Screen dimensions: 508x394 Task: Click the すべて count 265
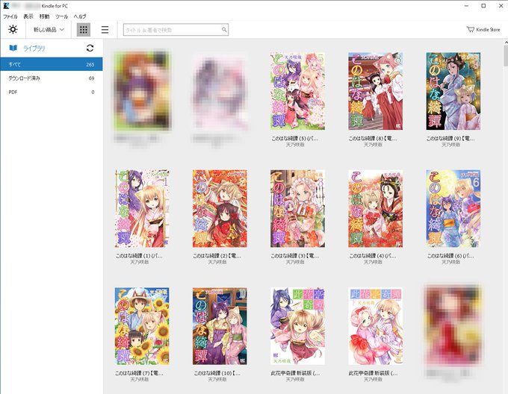click(x=90, y=64)
